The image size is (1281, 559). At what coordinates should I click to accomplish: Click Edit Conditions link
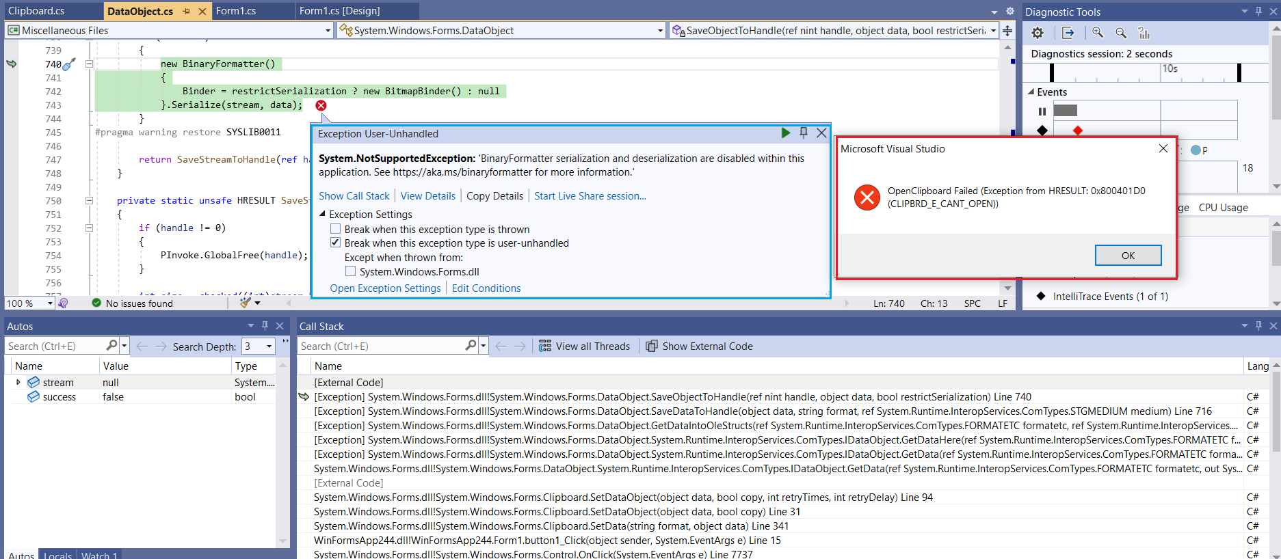click(486, 288)
